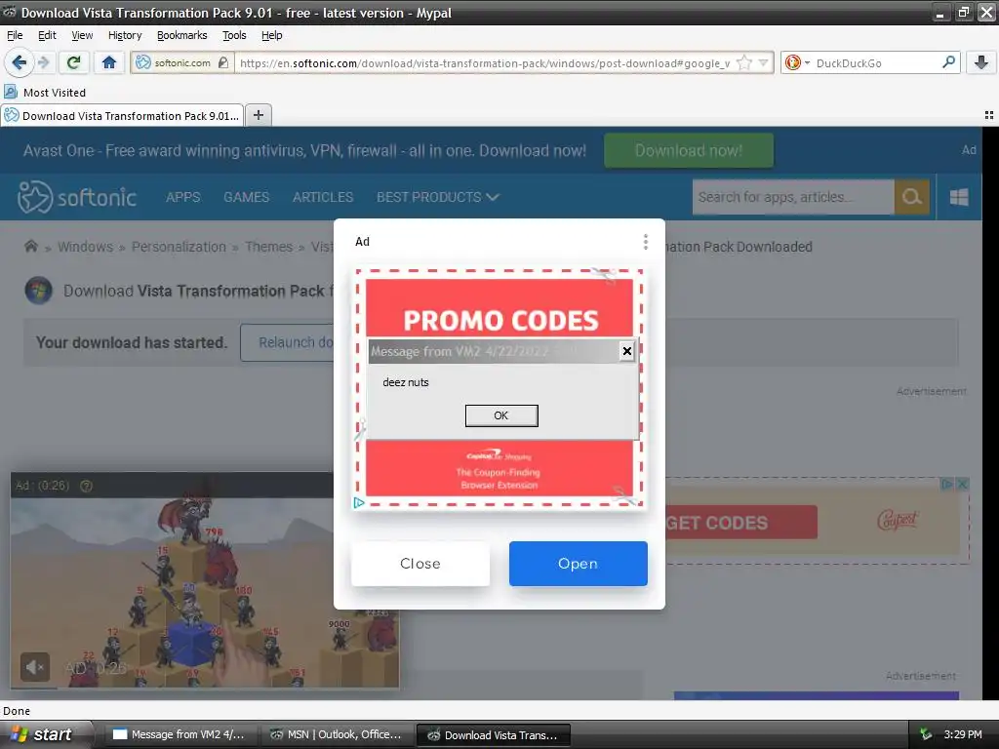Click the forward navigation arrow
The image size is (999, 749).
coord(43,62)
